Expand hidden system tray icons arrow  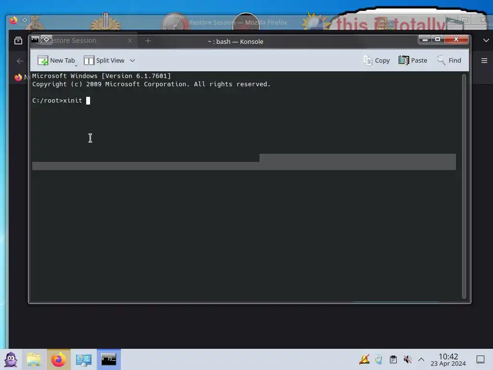[421, 359]
